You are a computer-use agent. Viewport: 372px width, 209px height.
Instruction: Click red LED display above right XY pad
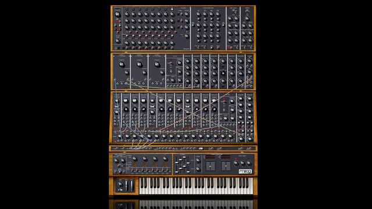[226, 157]
